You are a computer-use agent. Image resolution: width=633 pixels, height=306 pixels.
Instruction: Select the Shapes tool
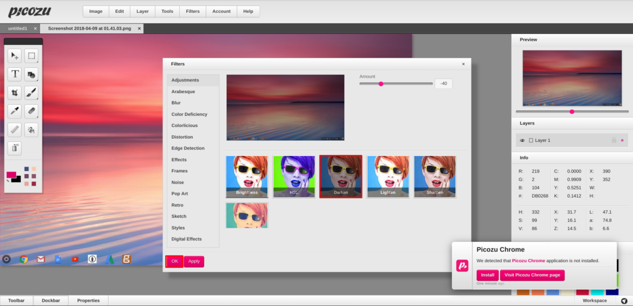[31, 74]
